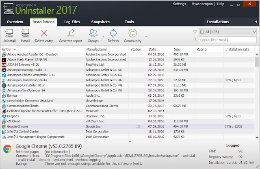
Task: Click the list scrollbar down arrow
Action: coord(257,137)
